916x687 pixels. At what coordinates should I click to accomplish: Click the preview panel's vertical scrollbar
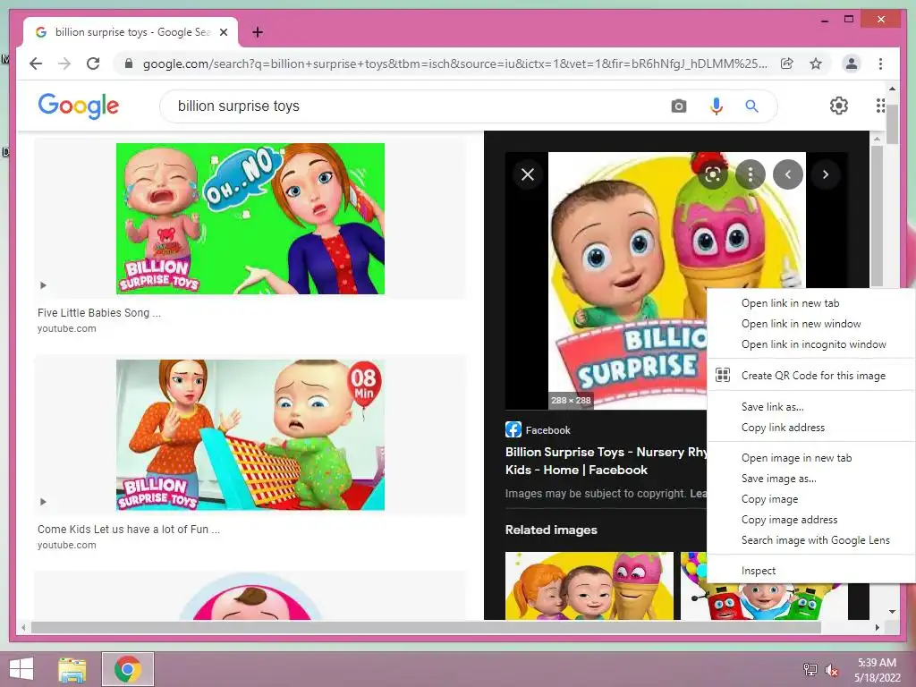pos(877,216)
